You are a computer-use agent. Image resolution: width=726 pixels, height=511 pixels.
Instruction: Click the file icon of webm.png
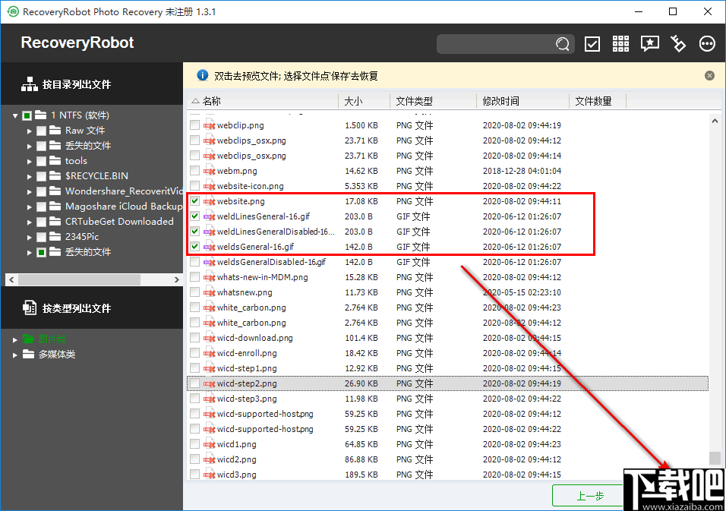[x=210, y=171]
